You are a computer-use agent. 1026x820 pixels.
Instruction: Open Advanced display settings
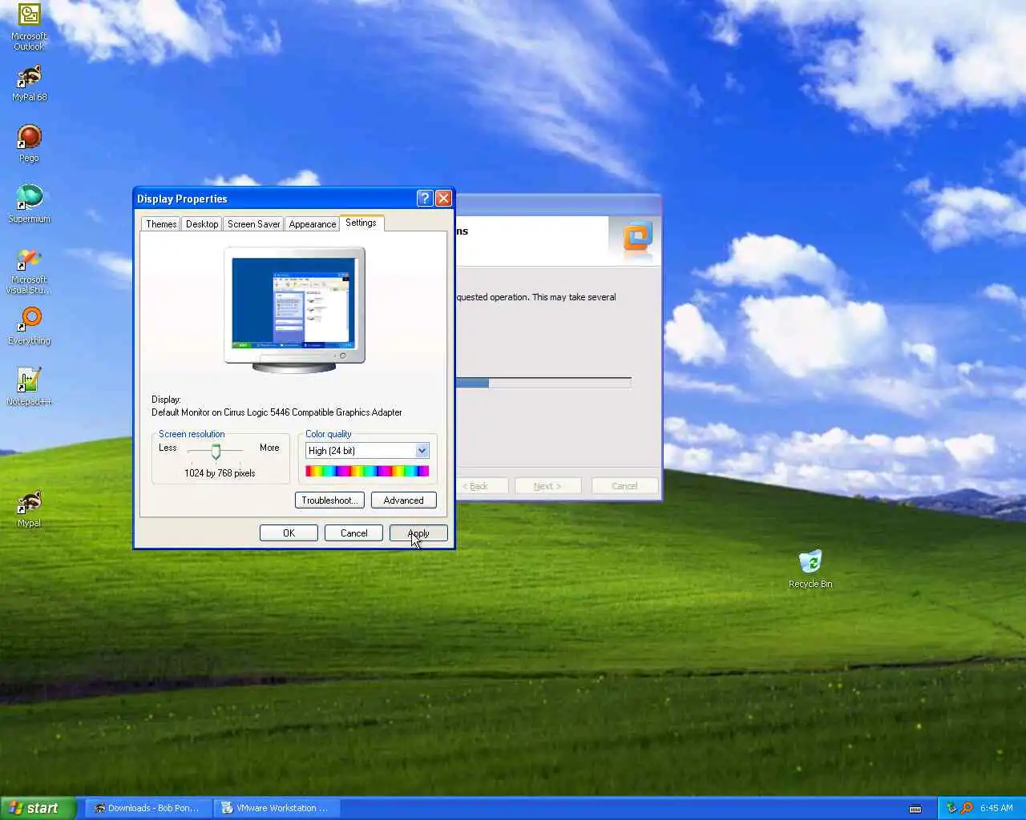point(403,500)
